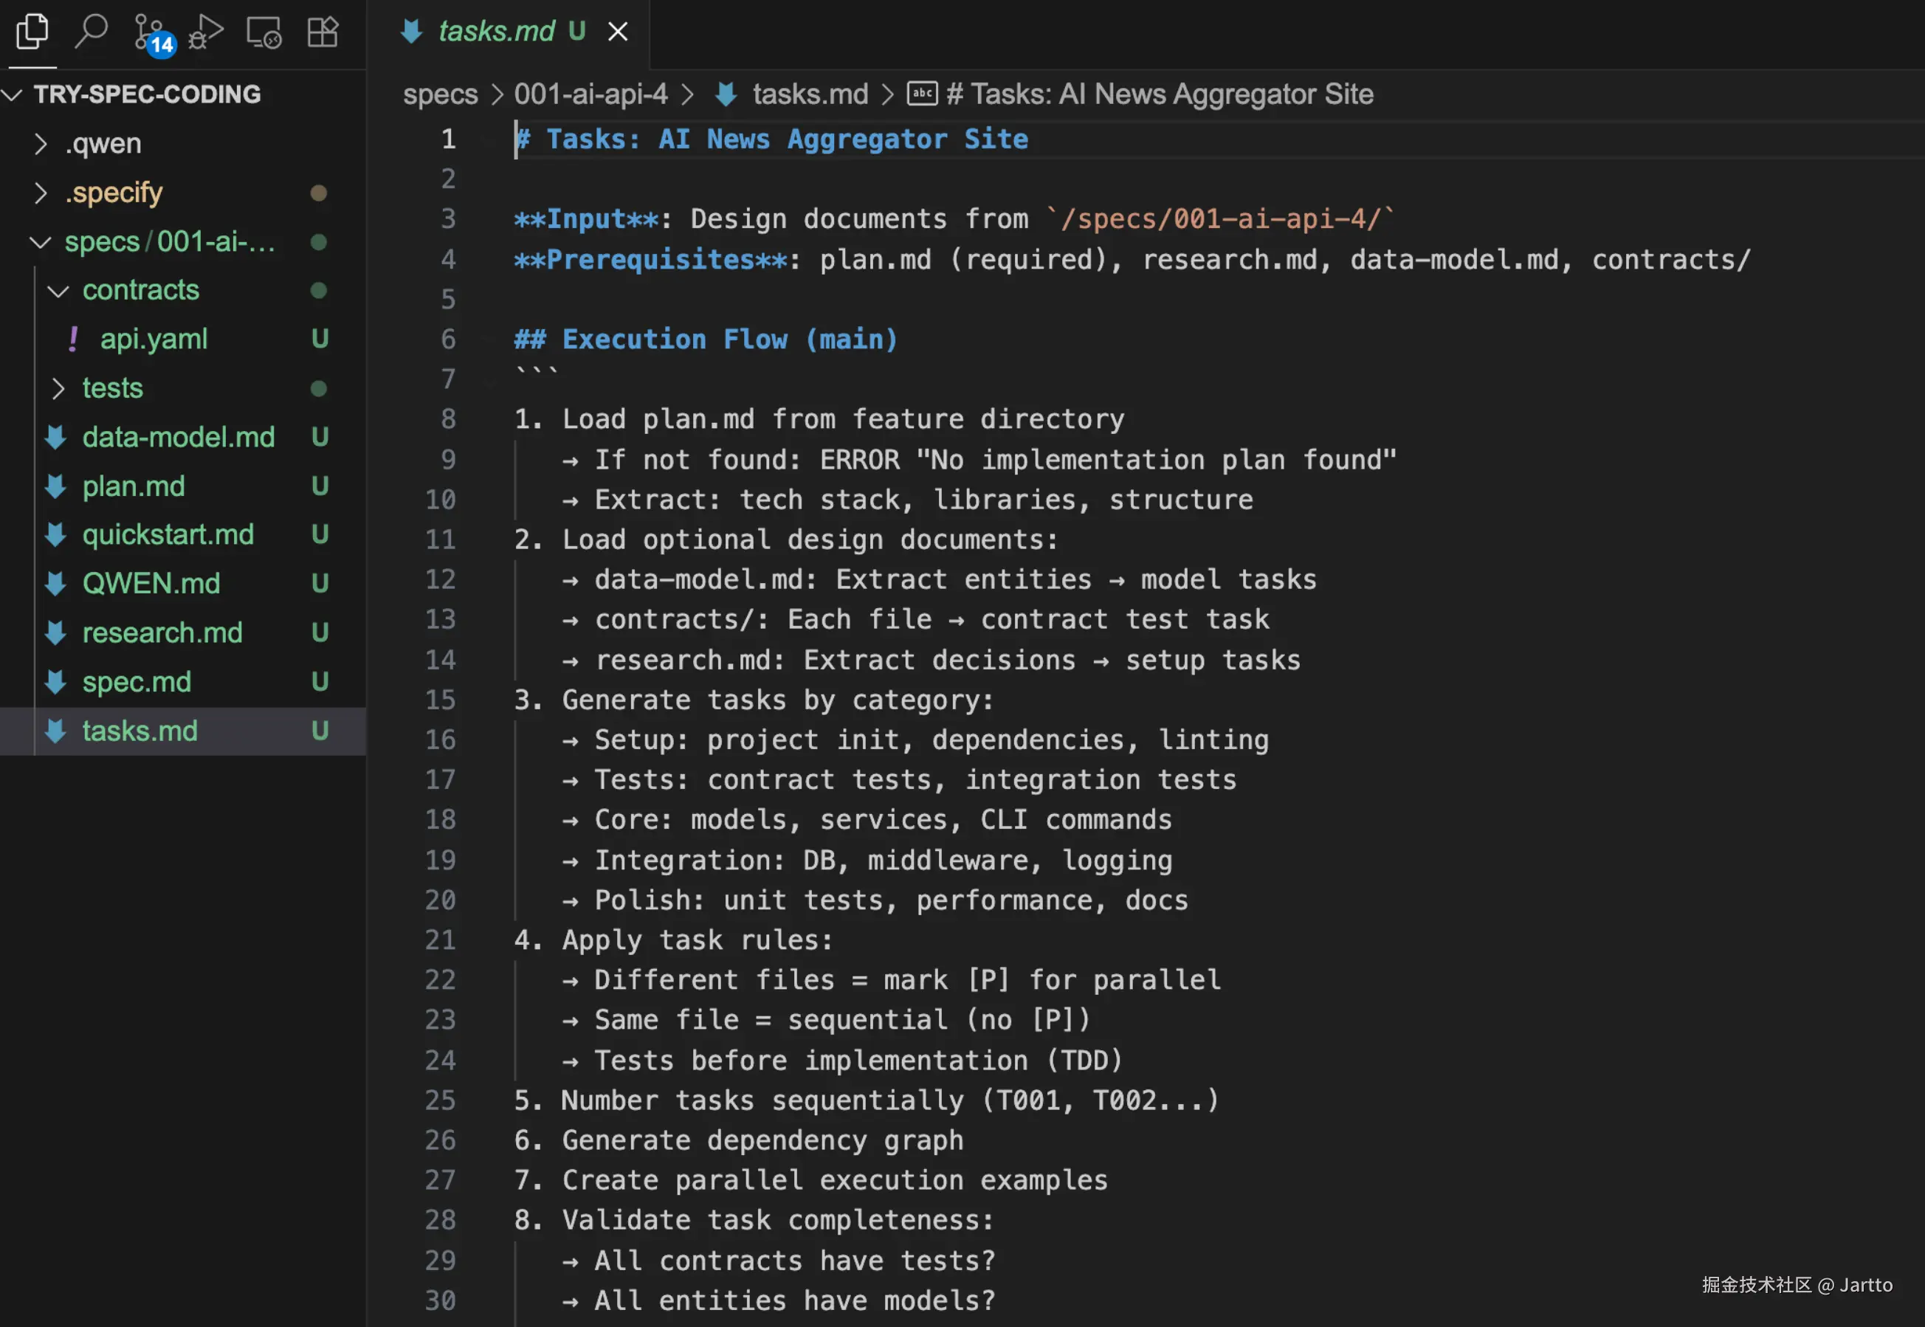Close the tasks.md editor tab

(618, 32)
